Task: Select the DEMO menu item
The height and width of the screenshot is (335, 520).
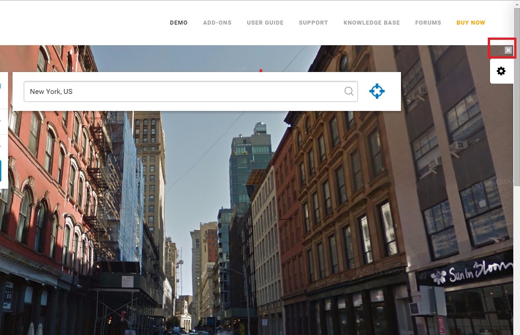Action: (179, 22)
